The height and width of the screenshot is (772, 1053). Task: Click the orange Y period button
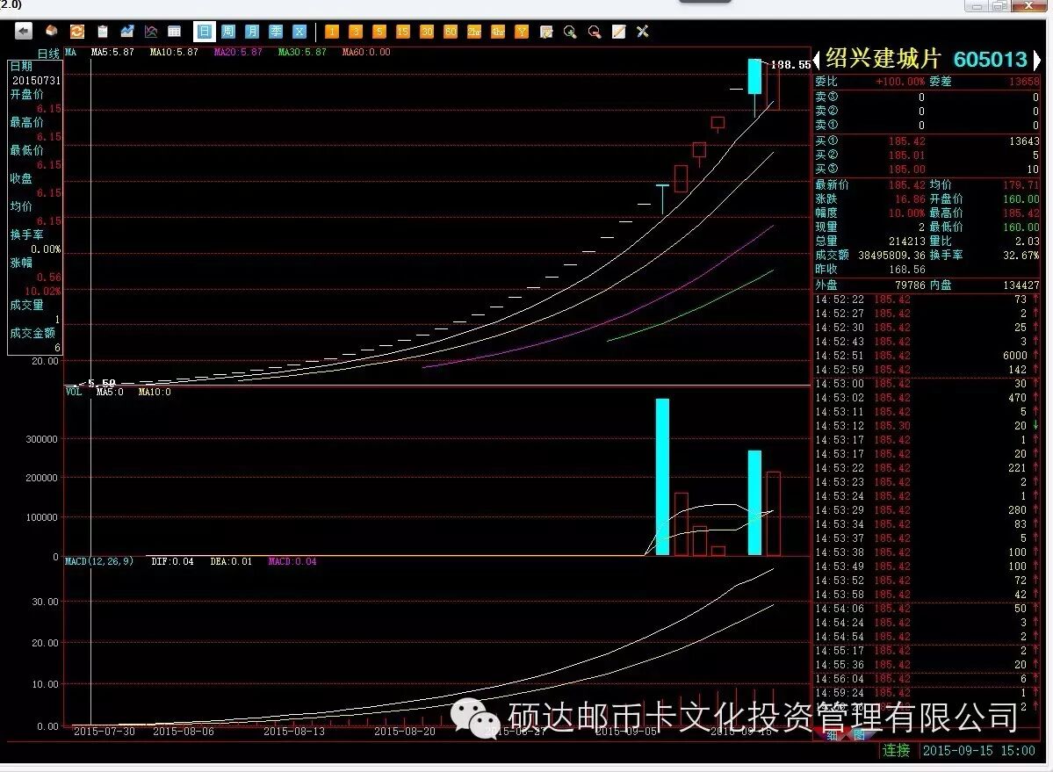point(522,32)
